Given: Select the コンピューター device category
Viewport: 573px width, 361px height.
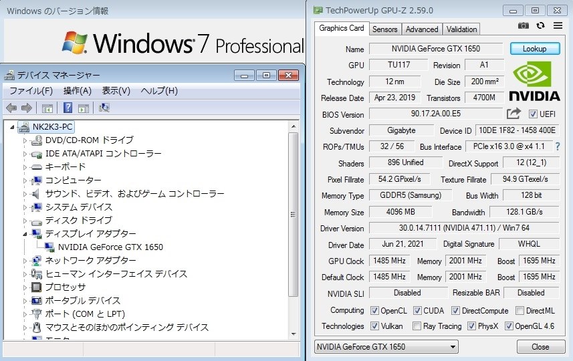Looking at the screenshot, I should pos(73,180).
